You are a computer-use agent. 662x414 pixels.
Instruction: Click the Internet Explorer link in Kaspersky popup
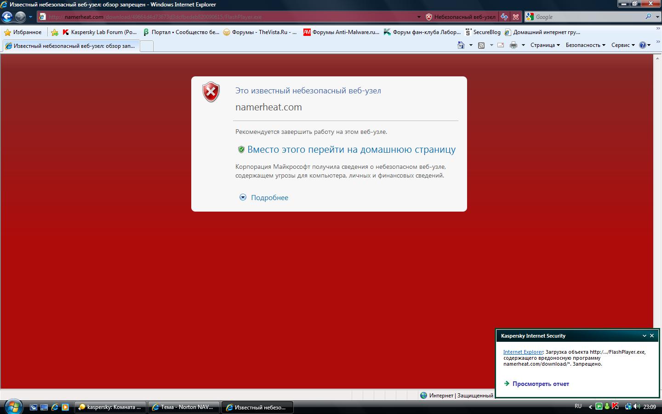tap(523, 352)
